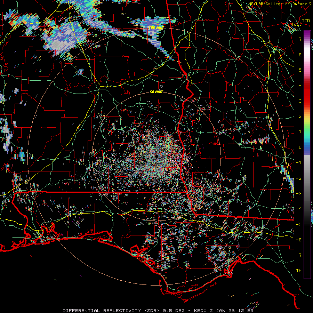Click the 6 value on the color scale
The image size is (313, 313).
point(300,55)
